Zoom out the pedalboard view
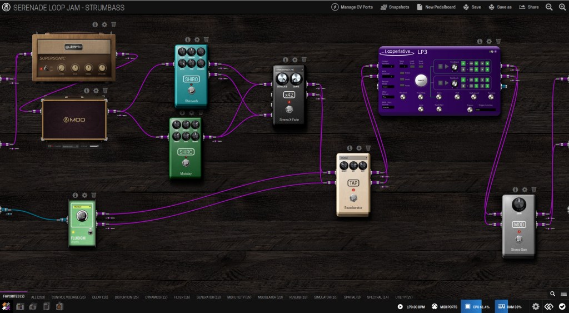The width and height of the screenshot is (569, 313). pos(549,7)
